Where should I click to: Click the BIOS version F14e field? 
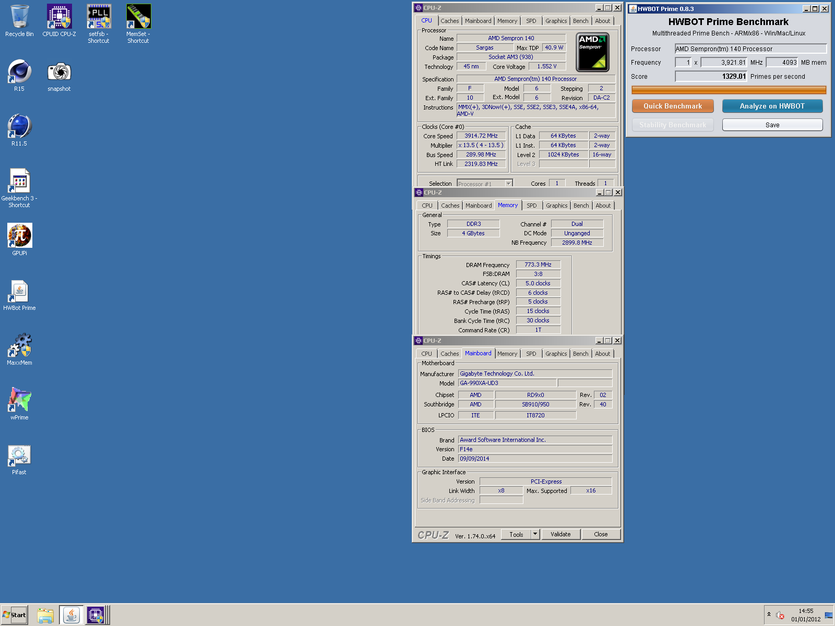coord(535,449)
